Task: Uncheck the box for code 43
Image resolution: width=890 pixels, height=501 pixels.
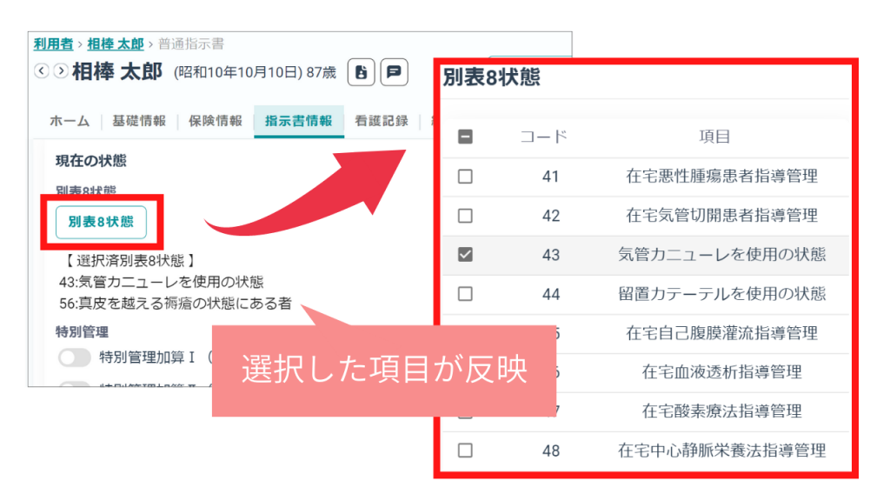Action: 465,255
